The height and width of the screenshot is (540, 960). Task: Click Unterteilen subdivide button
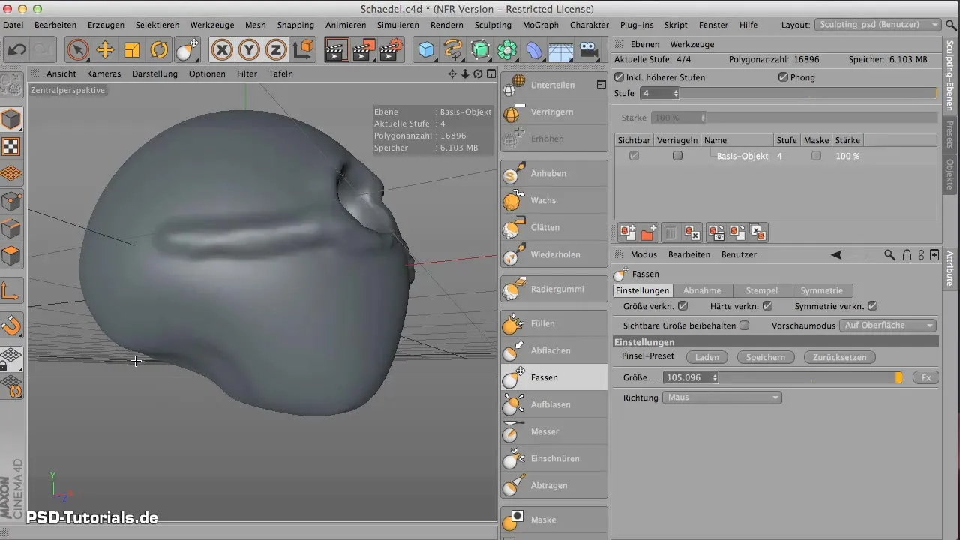coord(554,85)
